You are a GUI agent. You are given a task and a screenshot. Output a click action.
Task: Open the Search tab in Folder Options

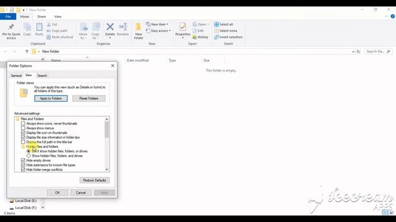coord(42,75)
